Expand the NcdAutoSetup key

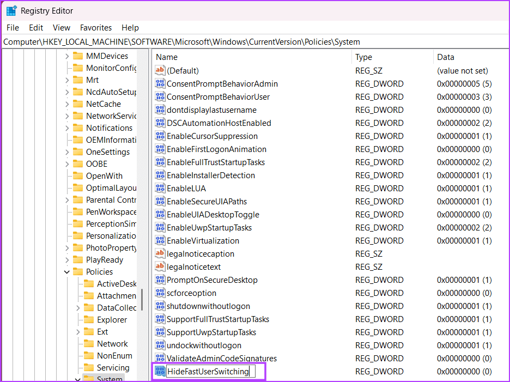[67, 92]
